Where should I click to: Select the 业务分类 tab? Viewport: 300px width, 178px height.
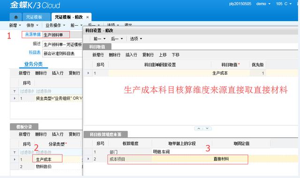click(33, 64)
